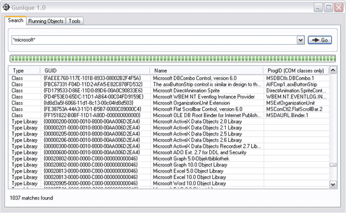The height and width of the screenshot is (213, 346).
Task: Click ProgID MSDAURL.Binder.1
Action: click(x=287, y=115)
